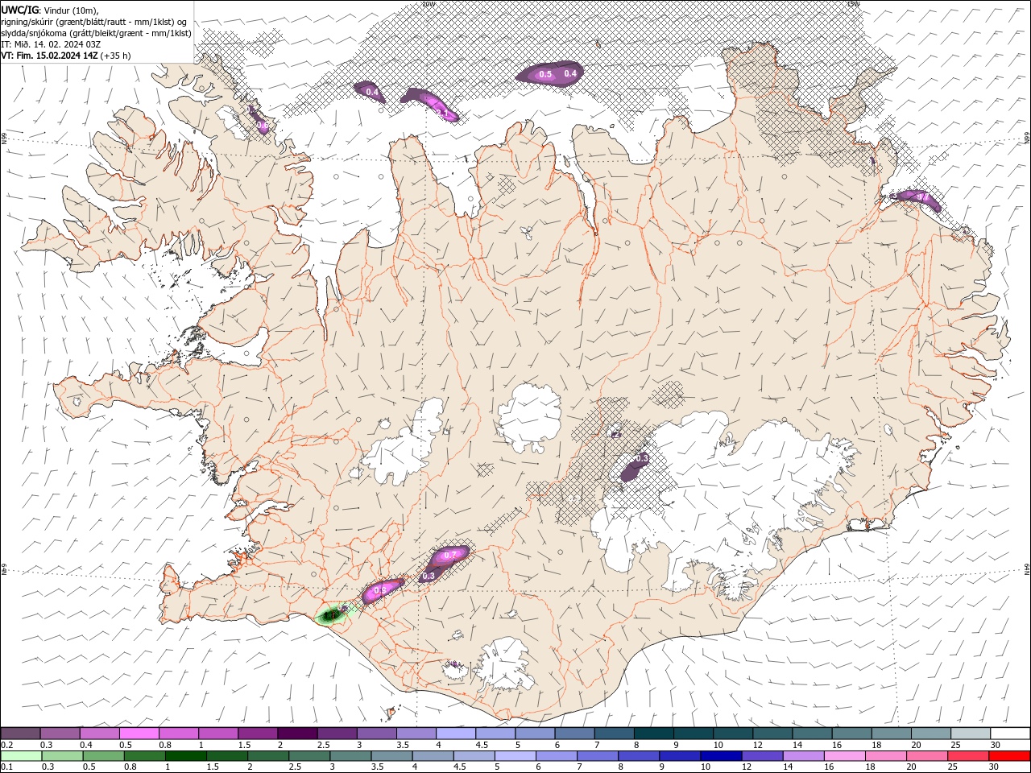Click the deep blue 10 swatch in rain scale
Viewport: 1031px width, 773px height.
coord(722,756)
